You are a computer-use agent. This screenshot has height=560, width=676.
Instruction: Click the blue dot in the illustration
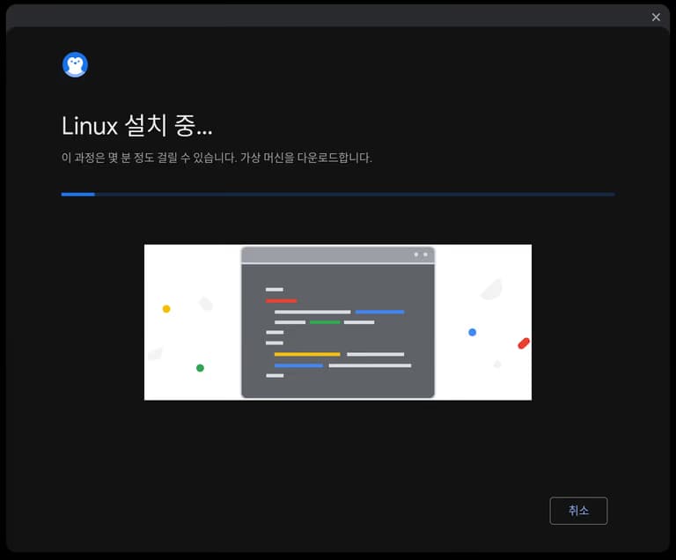point(472,332)
